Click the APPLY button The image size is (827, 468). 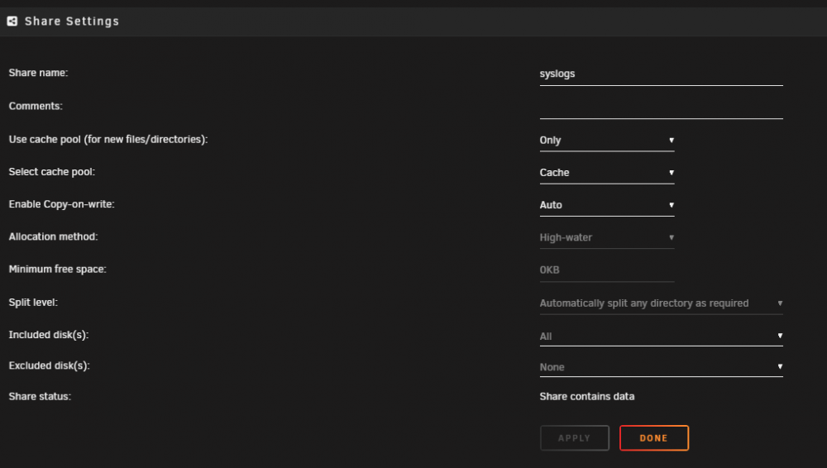pyautogui.click(x=575, y=438)
